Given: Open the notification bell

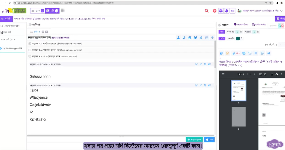Looking at the screenshot, I should pos(227,11).
